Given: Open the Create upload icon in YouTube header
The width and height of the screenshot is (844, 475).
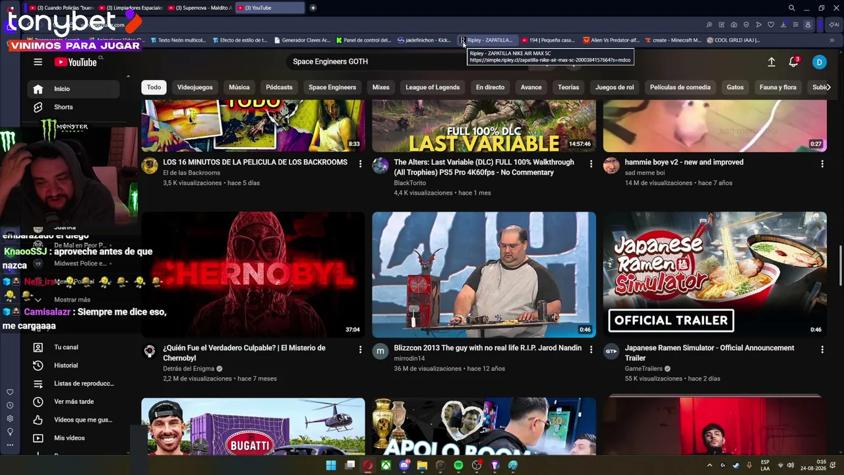Looking at the screenshot, I should (x=771, y=62).
